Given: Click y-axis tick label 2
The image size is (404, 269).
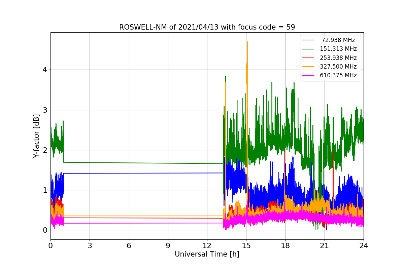Looking at the screenshot, I should [44, 150].
